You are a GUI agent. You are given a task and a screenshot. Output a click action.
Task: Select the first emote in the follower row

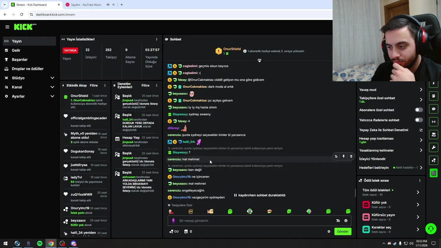pyautogui.click(x=171, y=211)
